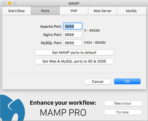The height and width of the screenshot is (121, 148).
Task: Switch to the Start/Stop tab
Action: coord(17,11)
